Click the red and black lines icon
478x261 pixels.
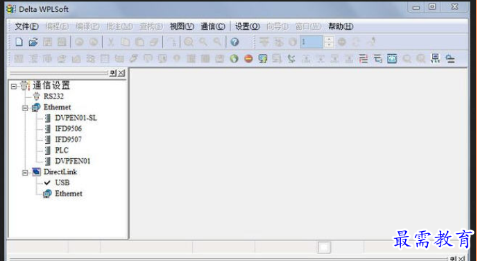pyautogui.click(x=364, y=58)
